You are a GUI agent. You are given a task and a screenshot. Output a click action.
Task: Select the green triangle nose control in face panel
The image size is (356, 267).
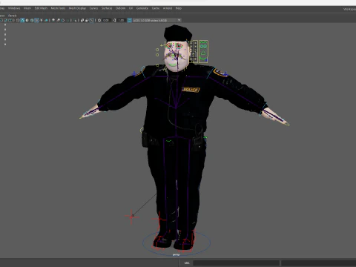click(203, 53)
